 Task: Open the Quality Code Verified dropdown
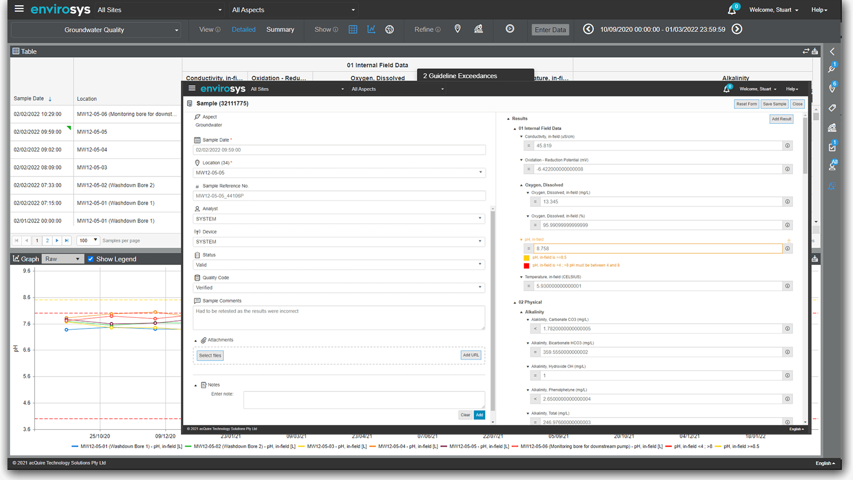pos(339,287)
